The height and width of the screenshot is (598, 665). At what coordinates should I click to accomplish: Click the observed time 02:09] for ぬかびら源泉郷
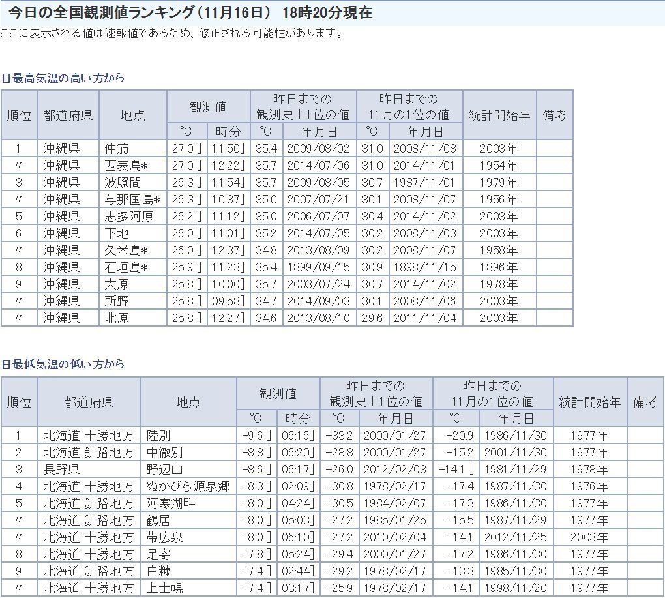click(x=298, y=486)
